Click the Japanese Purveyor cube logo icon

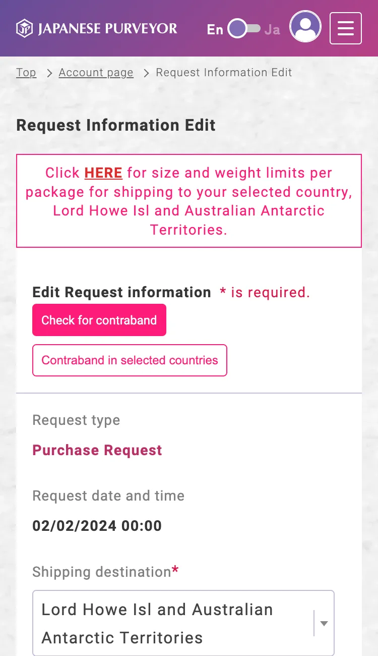coord(24,28)
